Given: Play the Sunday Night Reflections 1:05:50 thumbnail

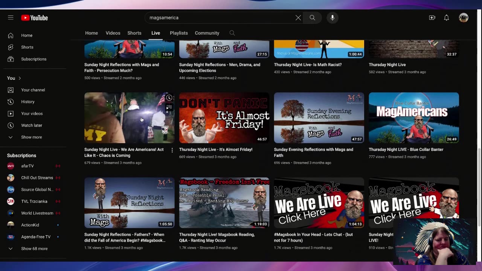Looking at the screenshot, I should 130,203.
